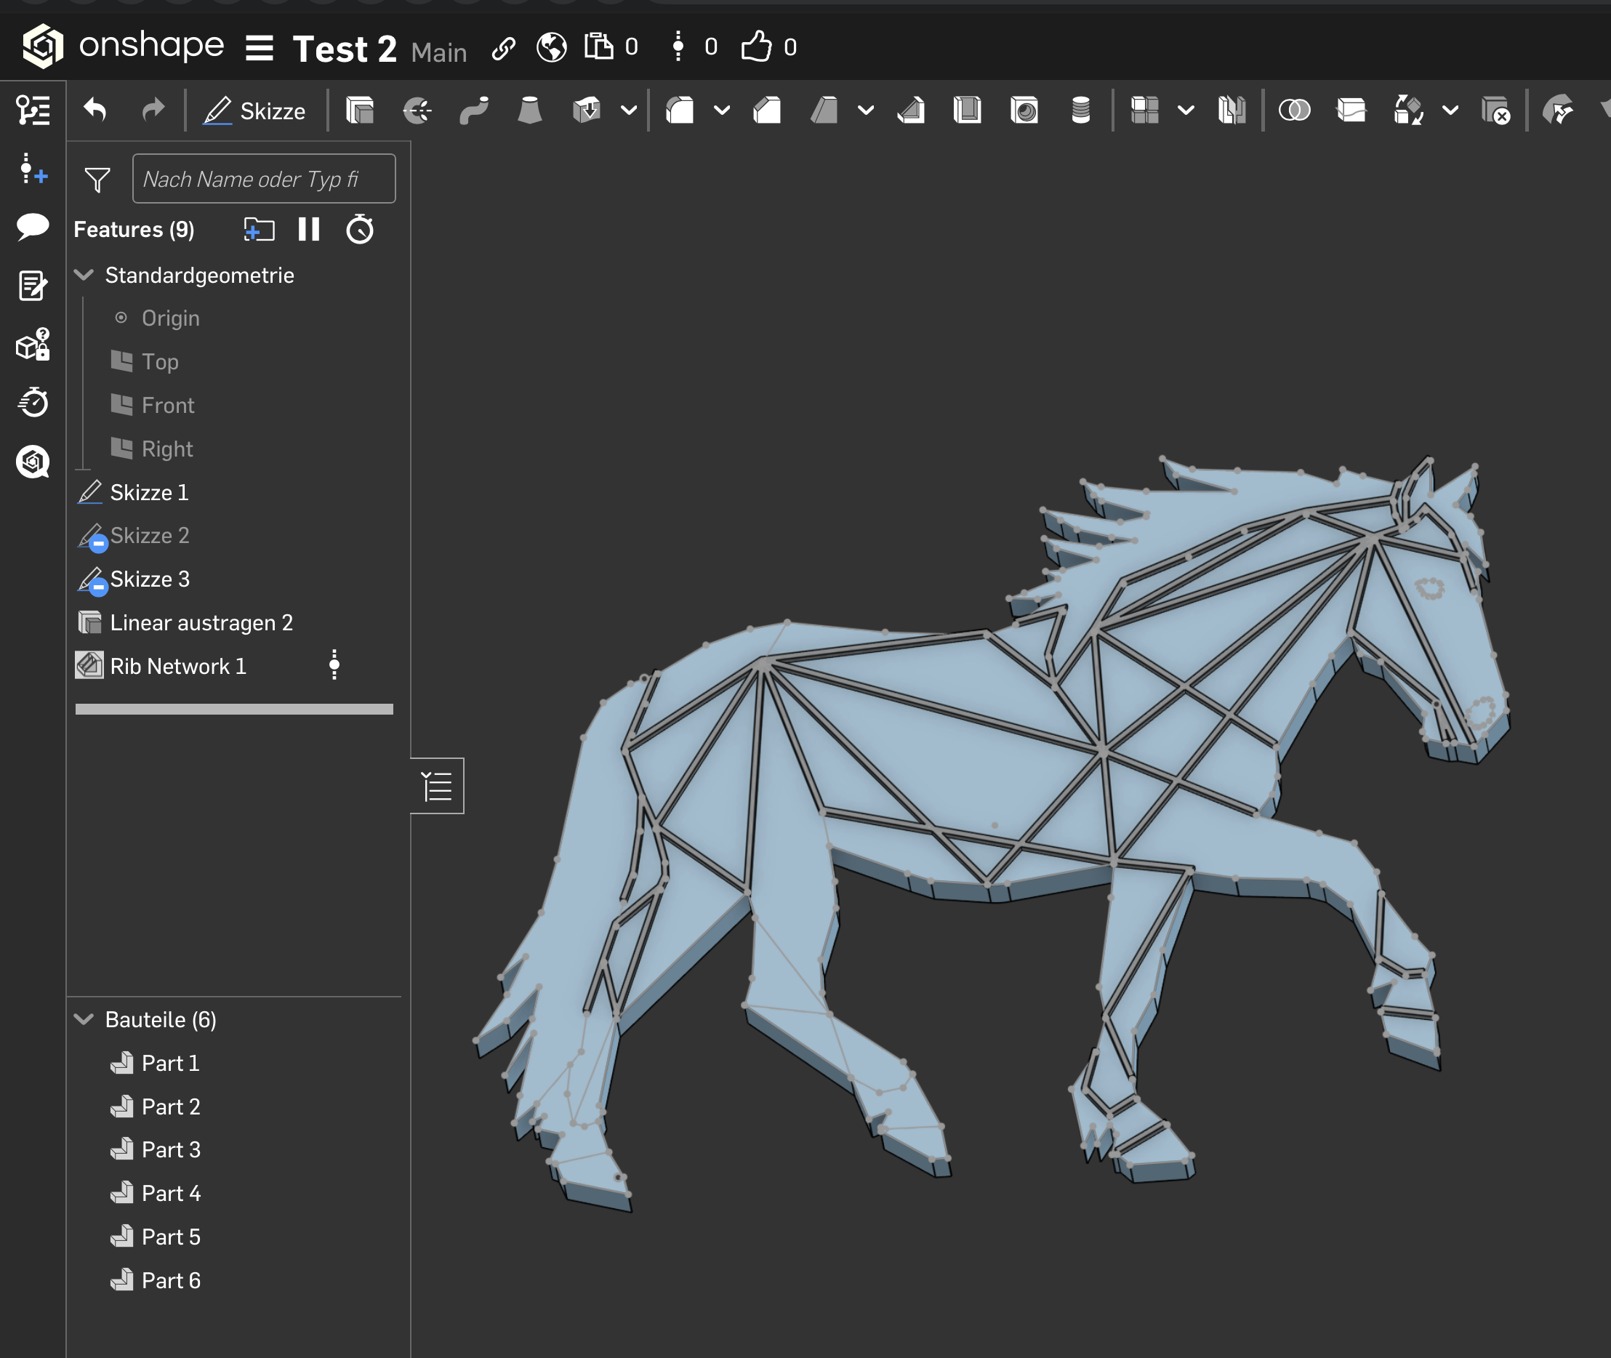Click the Extrude tool icon

click(x=359, y=111)
